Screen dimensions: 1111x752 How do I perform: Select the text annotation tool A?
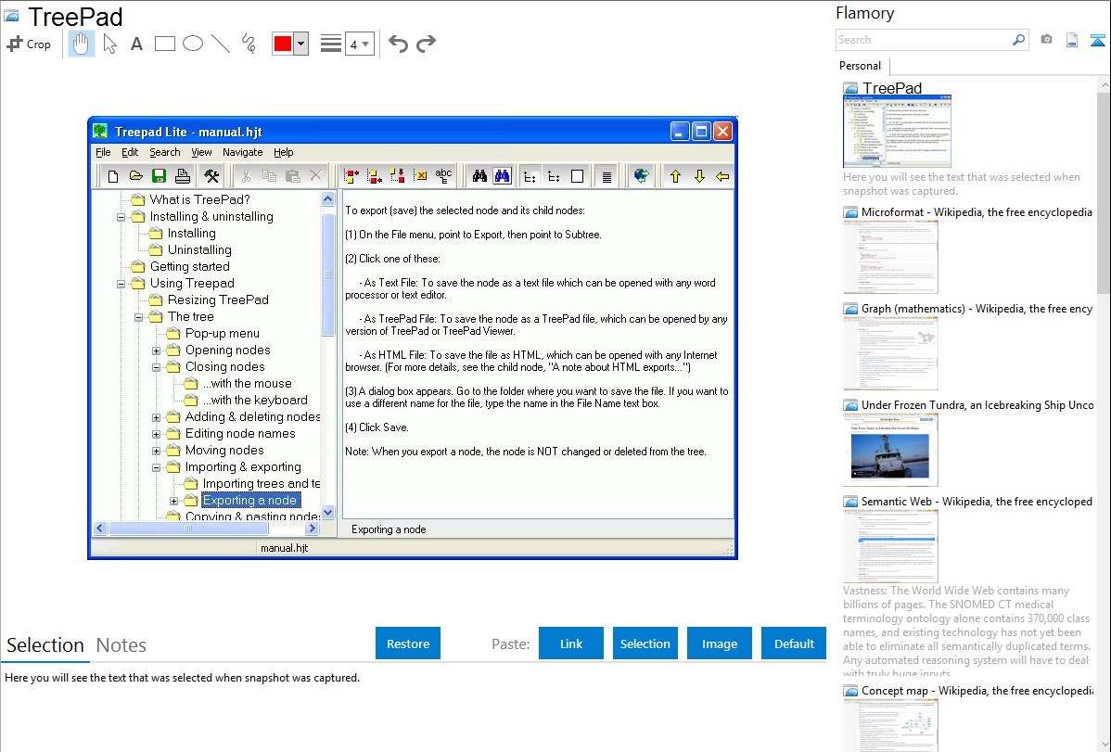click(136, 44)
